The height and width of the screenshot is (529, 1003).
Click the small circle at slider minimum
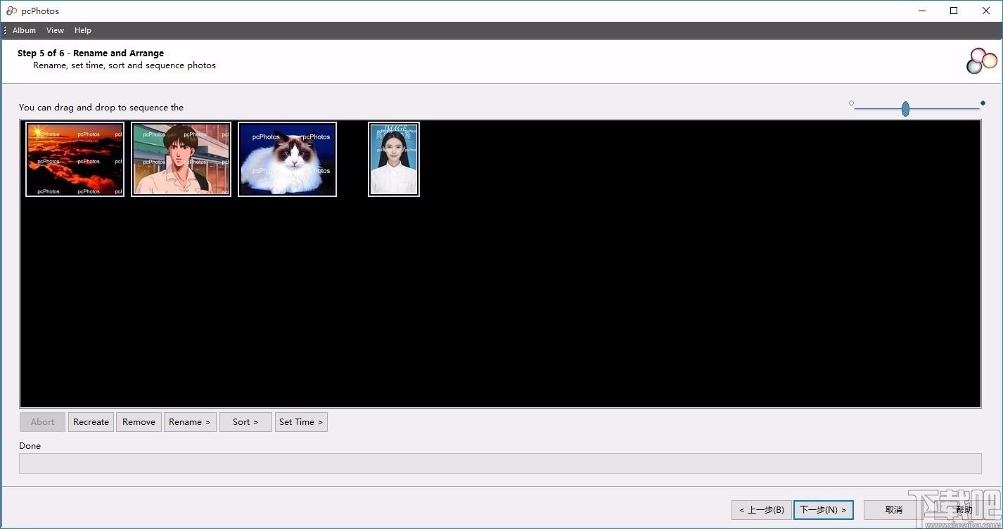tap(851, 103)
